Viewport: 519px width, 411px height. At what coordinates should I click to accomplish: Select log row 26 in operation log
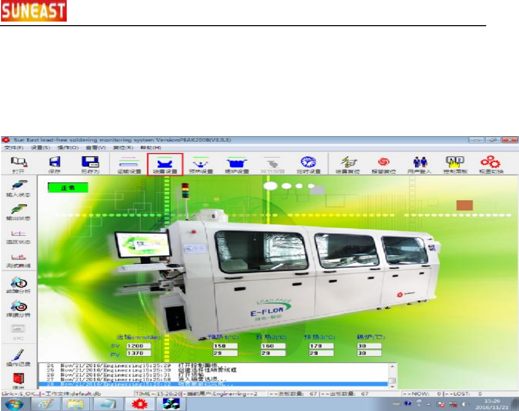click(x=214, y=375)
